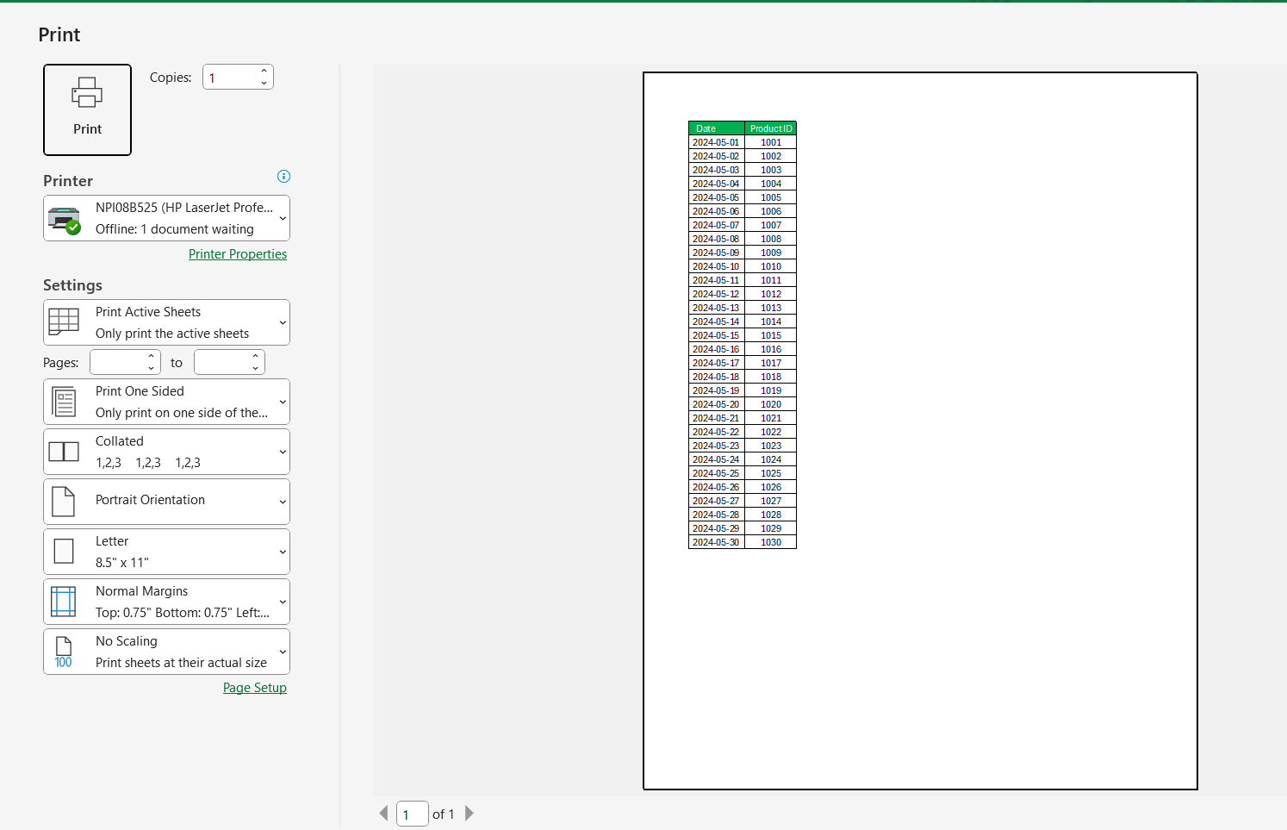Click the current page number box
The width and height of the screenshot is (1287, 830).
[x=412, y=813]
